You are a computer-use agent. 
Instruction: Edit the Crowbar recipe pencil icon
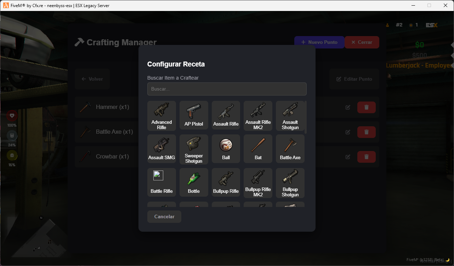[348, 157]
